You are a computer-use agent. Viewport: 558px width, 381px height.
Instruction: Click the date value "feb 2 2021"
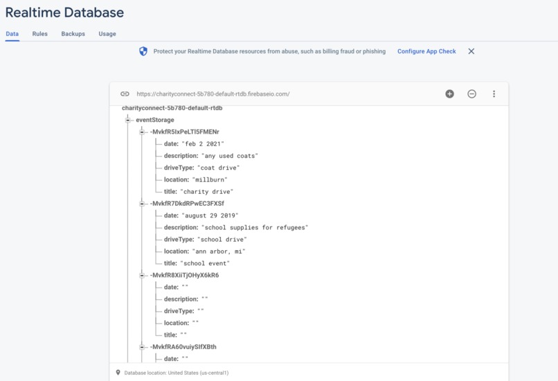point(203,144)
